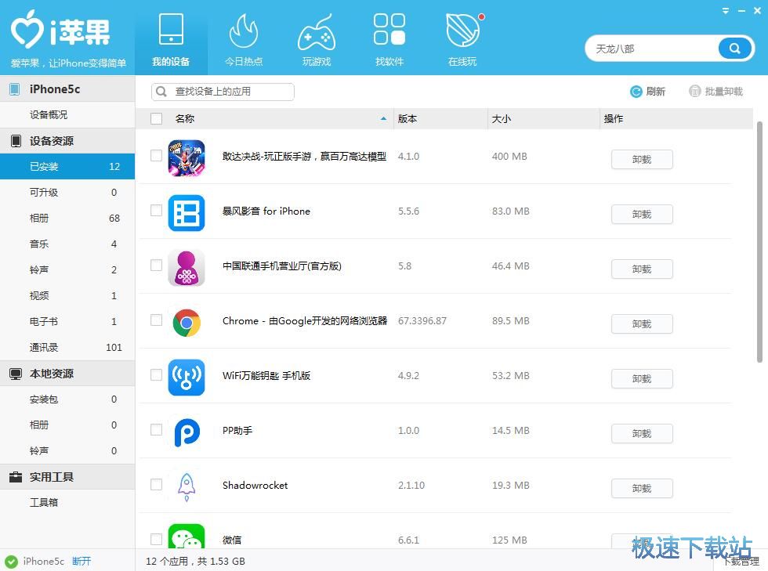Check the WiFi万能钥匙 checkbox
The height and width of the screenshot is (571, 768).
pos(156,375)
